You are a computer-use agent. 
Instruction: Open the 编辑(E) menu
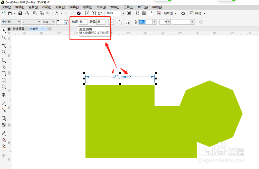tap(20, 7)
